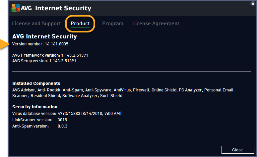Open the License and Support tab
The height and width of the screenshot is (157, 257).
36,24
